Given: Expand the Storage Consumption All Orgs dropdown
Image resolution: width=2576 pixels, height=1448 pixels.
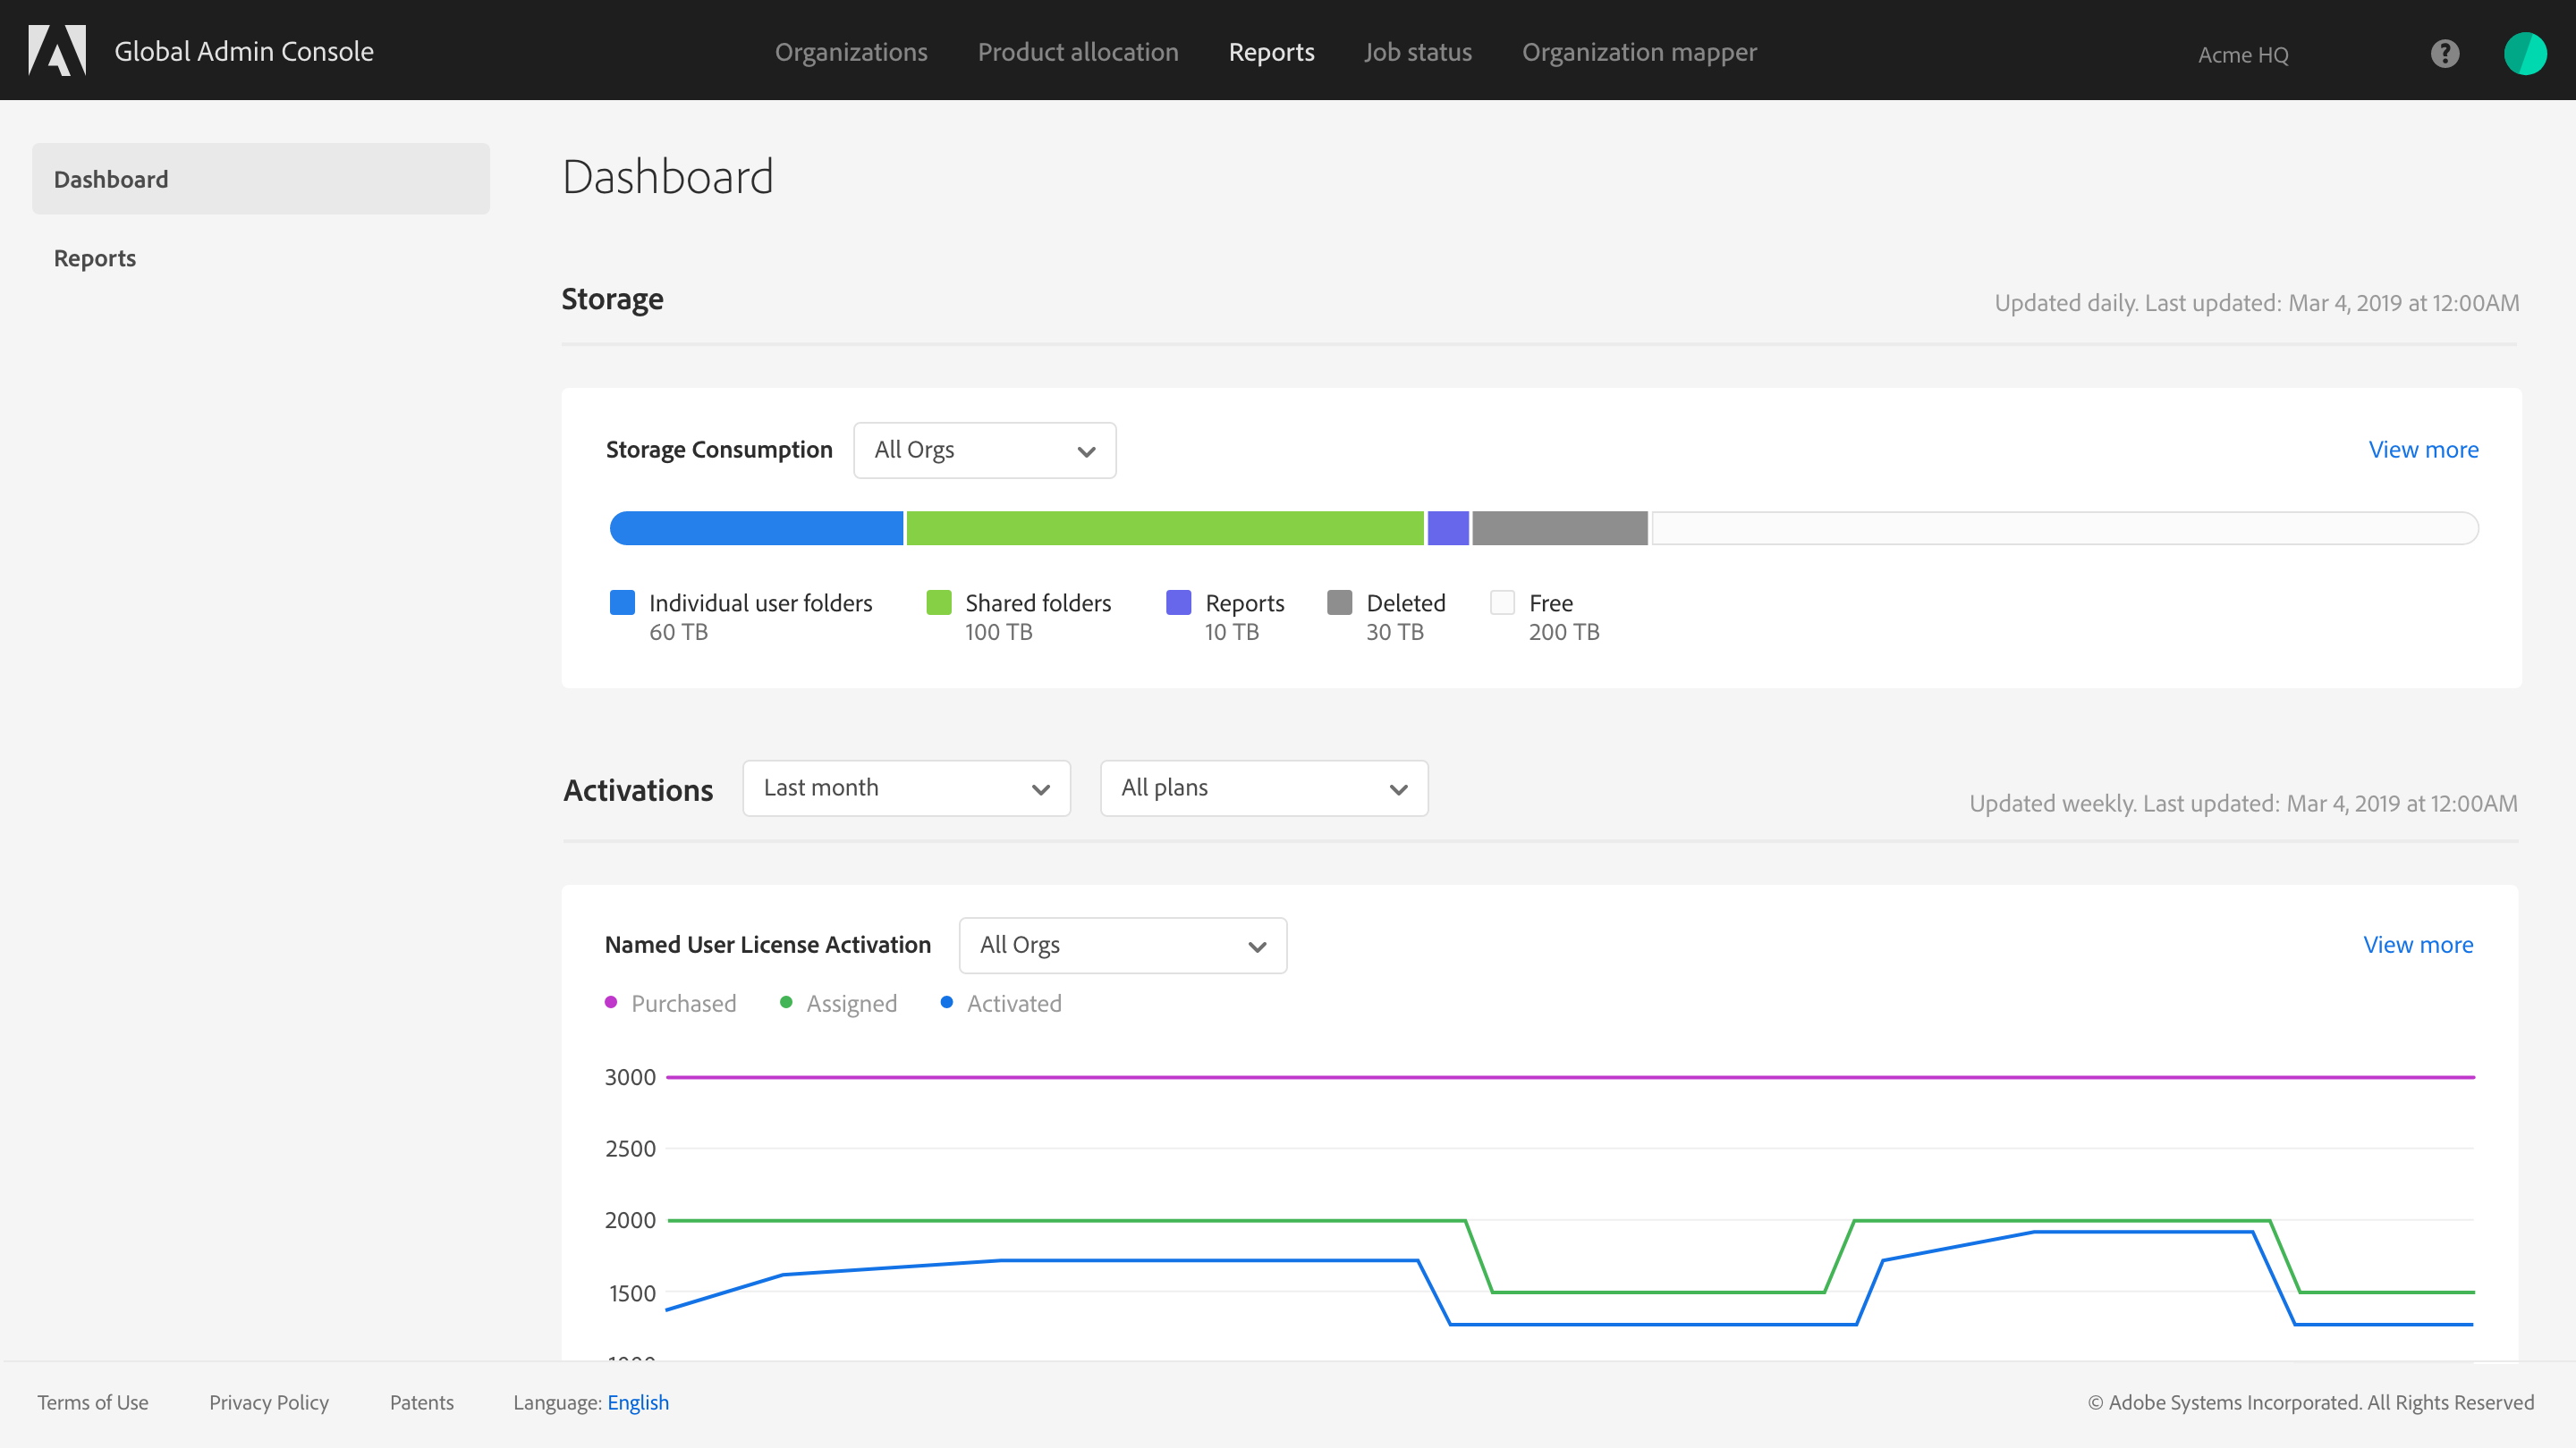Looking at the screenshot, I should [x=984, y=450].
